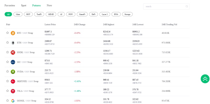210x104 pixels.
Task: Click the Latest Price column header
Action: pos(50,25)
